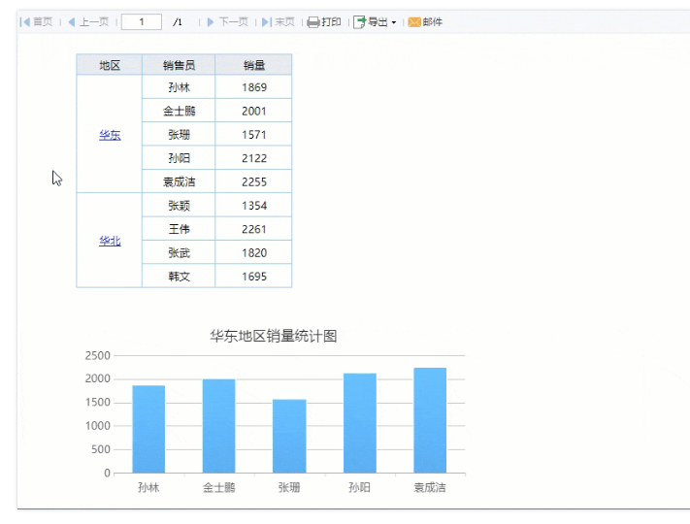Open the 华北 region link
Viewport: 690px width, 524px height.
click(110, 241)
